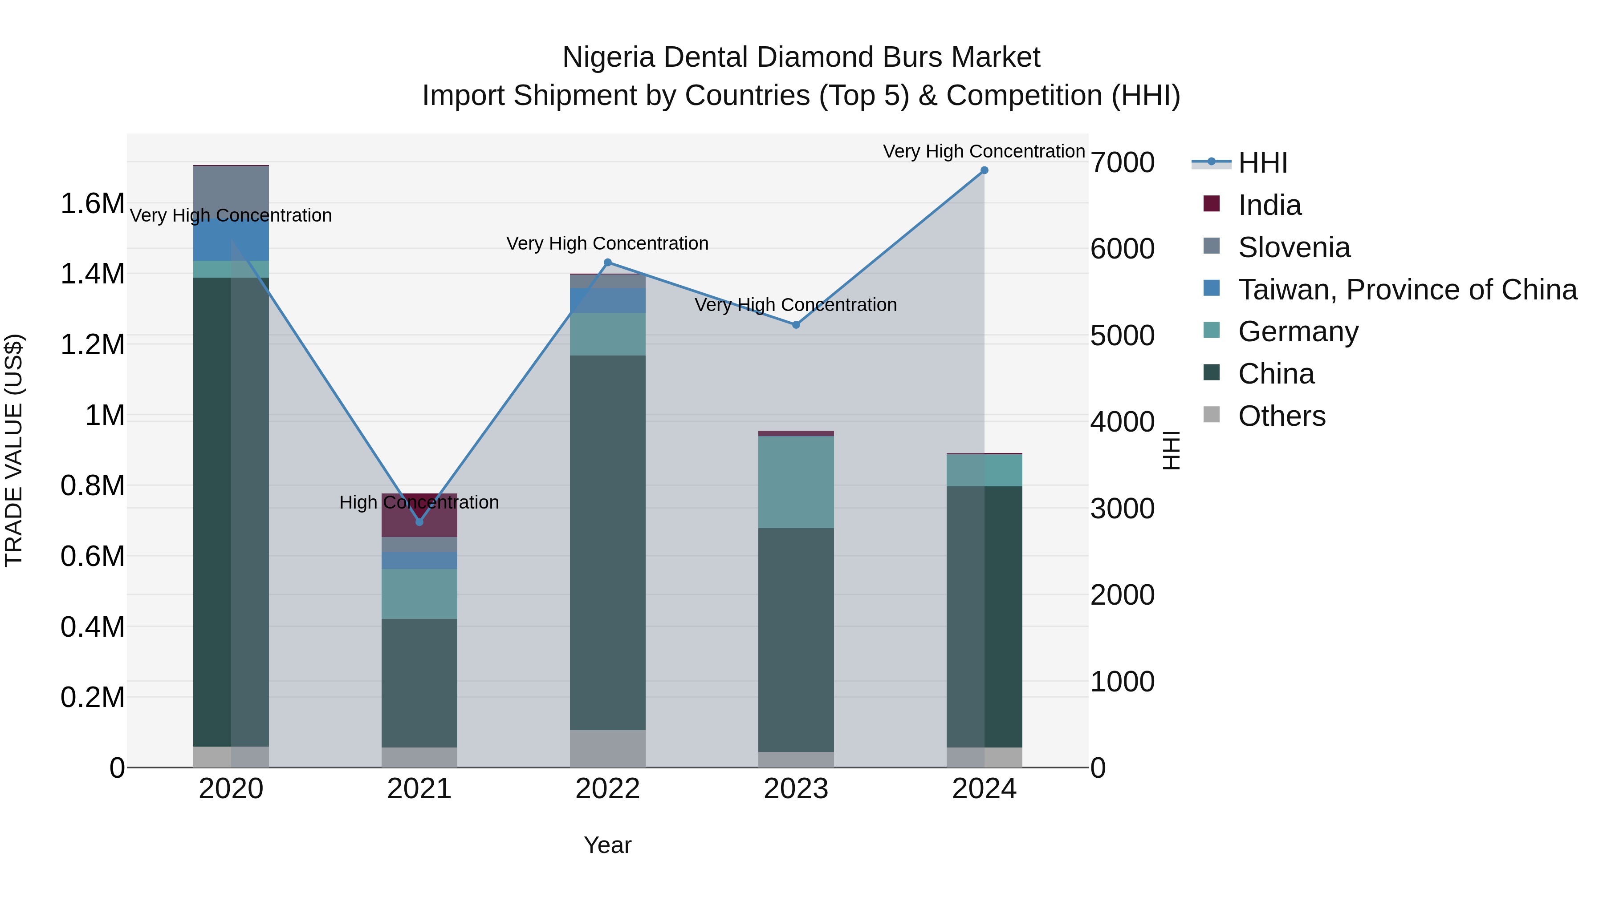The width and height of the screenshot is (1603, 901).
Task: Click the 2021 x-axis label
Action: [419, 789]
